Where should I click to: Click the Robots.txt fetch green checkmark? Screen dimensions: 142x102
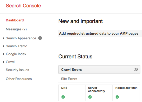pos(117,97)
